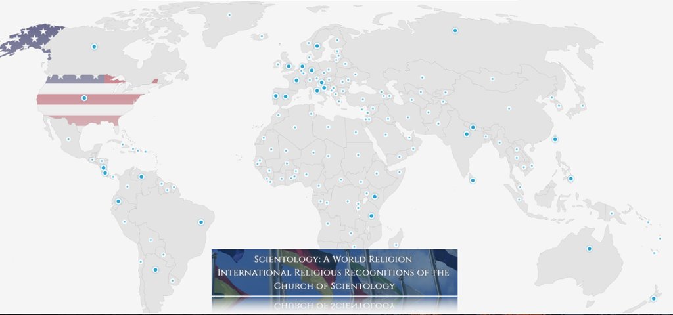Click the Algeria marker dot
The height and width of the screenshot is (315, 673).
click(295, 127)
